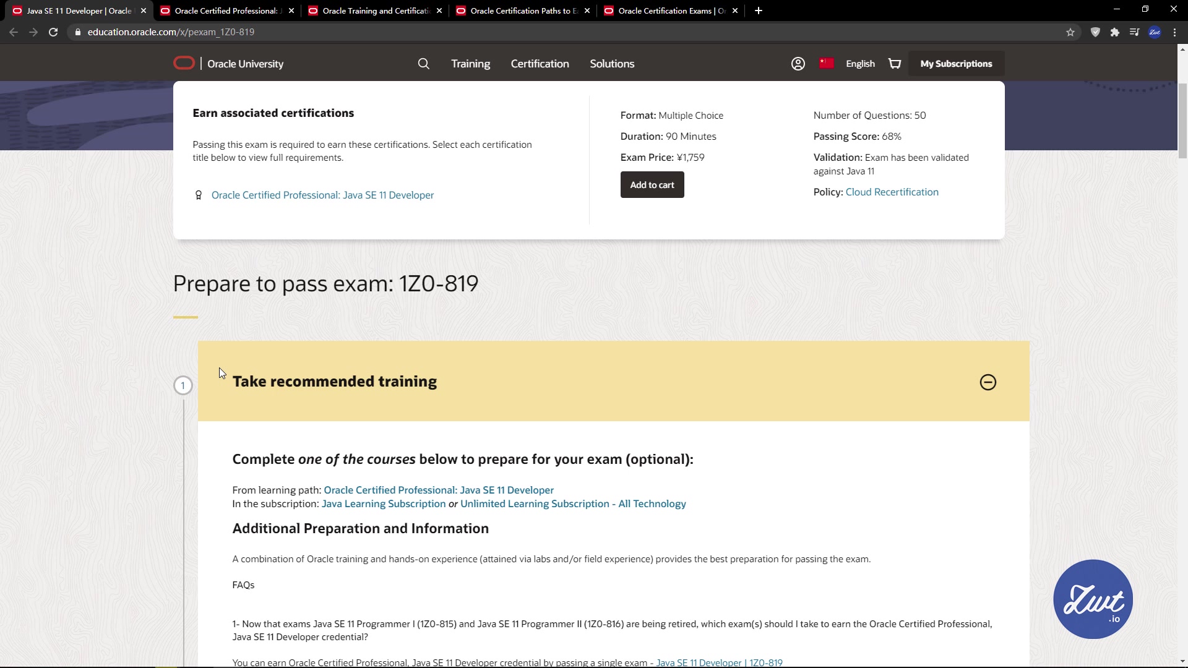Viewport: 1188px width, 668px height.
Task: Open the Training menu
Action: point(470,64)
